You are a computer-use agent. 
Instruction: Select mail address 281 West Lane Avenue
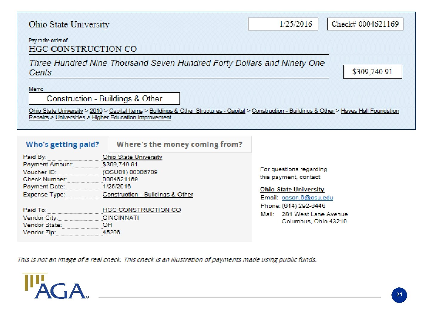click(315, 214)
